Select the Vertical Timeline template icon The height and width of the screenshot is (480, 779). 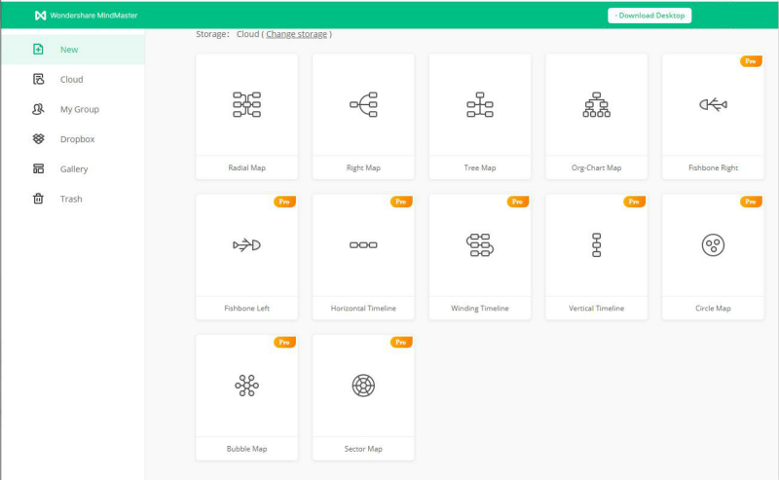[596, 245]
